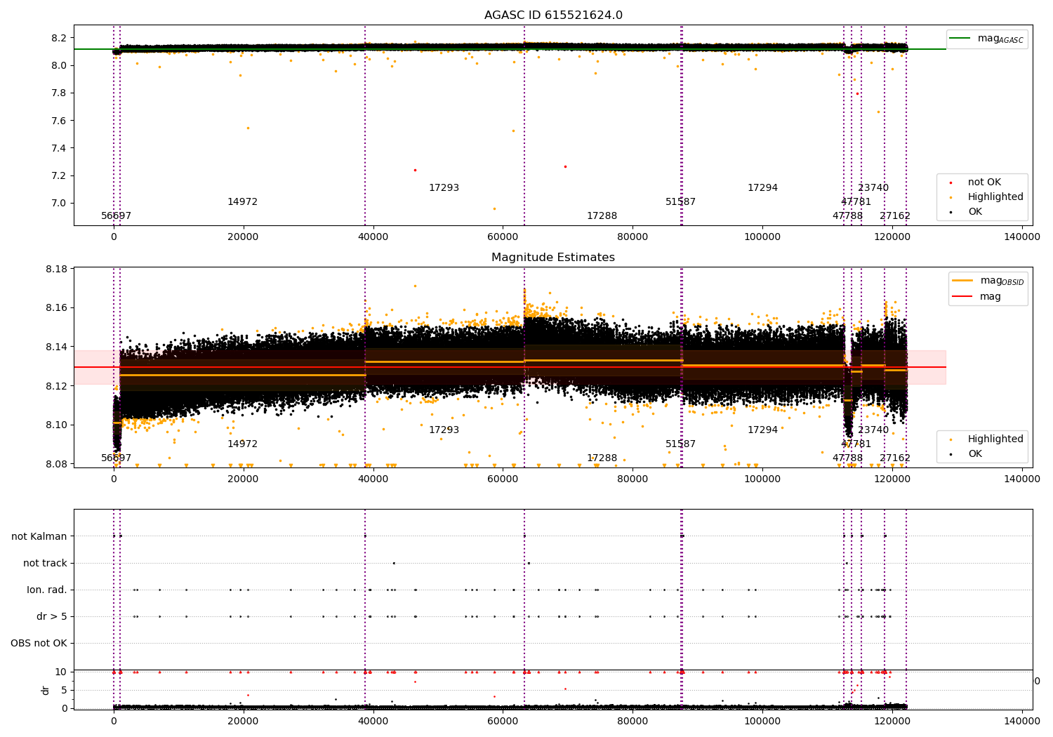
Task: Click 'Highlighted' in top plot legend
Action: pos(987,197)
